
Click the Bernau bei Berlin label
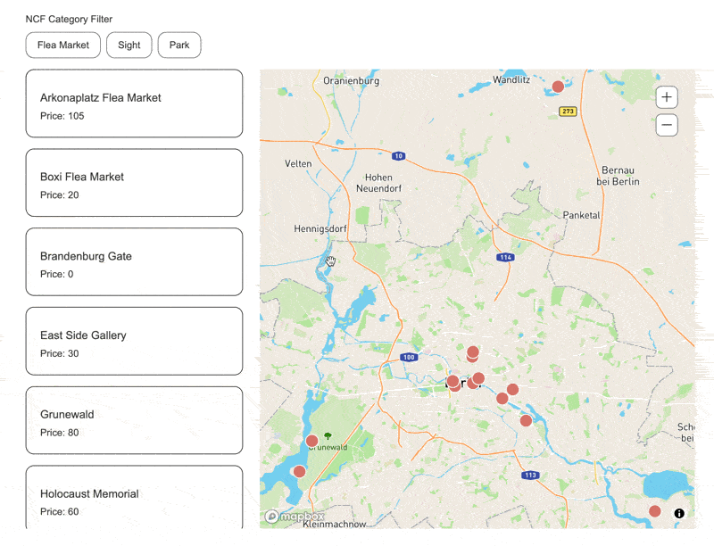coord(618,176)
